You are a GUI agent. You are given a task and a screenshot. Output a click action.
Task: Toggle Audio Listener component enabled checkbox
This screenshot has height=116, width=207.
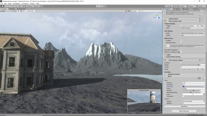click(168, 19)
